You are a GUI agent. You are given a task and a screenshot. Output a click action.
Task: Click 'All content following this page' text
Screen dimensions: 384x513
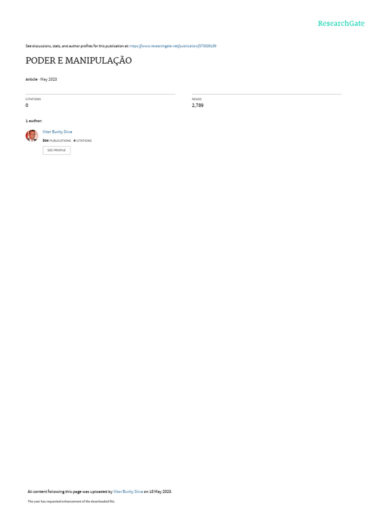point(54,491)
